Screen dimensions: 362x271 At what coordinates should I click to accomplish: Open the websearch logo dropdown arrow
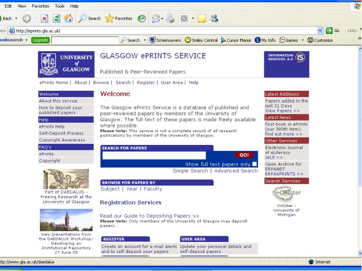(x=26, y=40)
